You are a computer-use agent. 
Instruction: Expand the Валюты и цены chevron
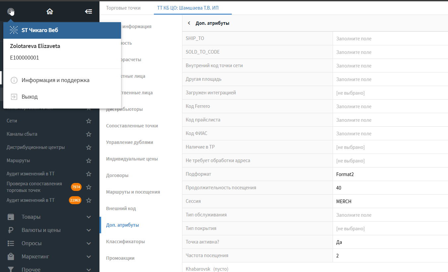click(x=89, y=230)
